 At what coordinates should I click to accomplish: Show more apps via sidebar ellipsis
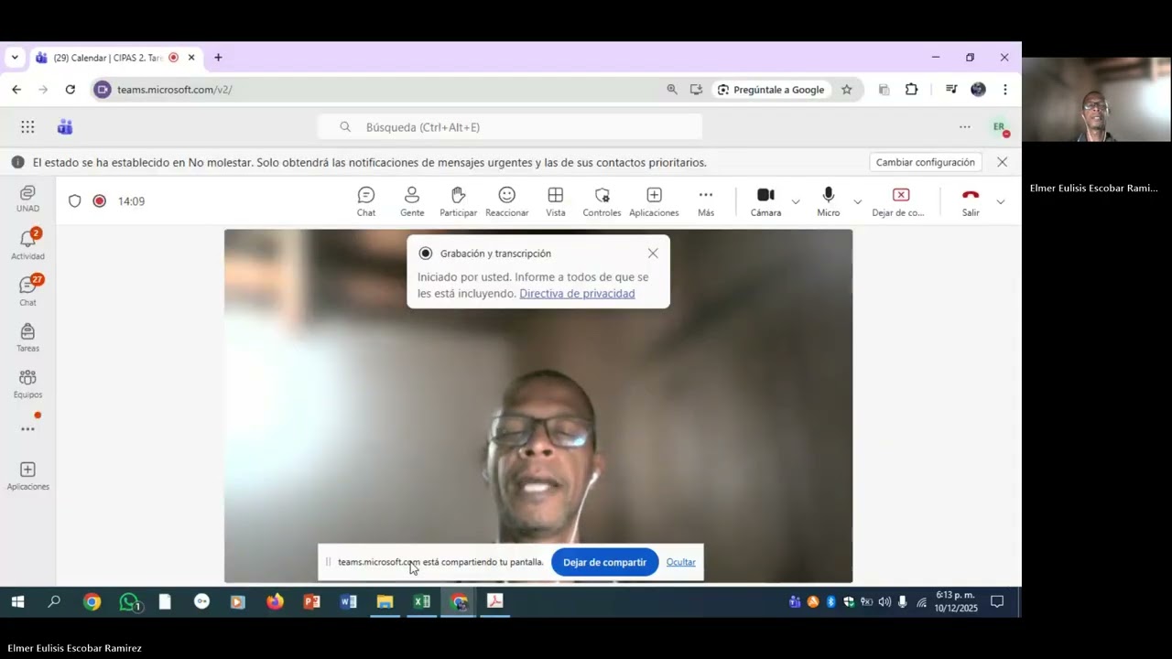pos(27,429)
